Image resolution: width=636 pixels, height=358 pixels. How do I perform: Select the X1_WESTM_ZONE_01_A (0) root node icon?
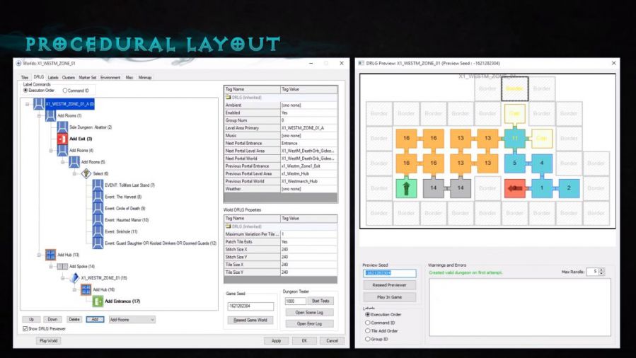click(39, 104)
